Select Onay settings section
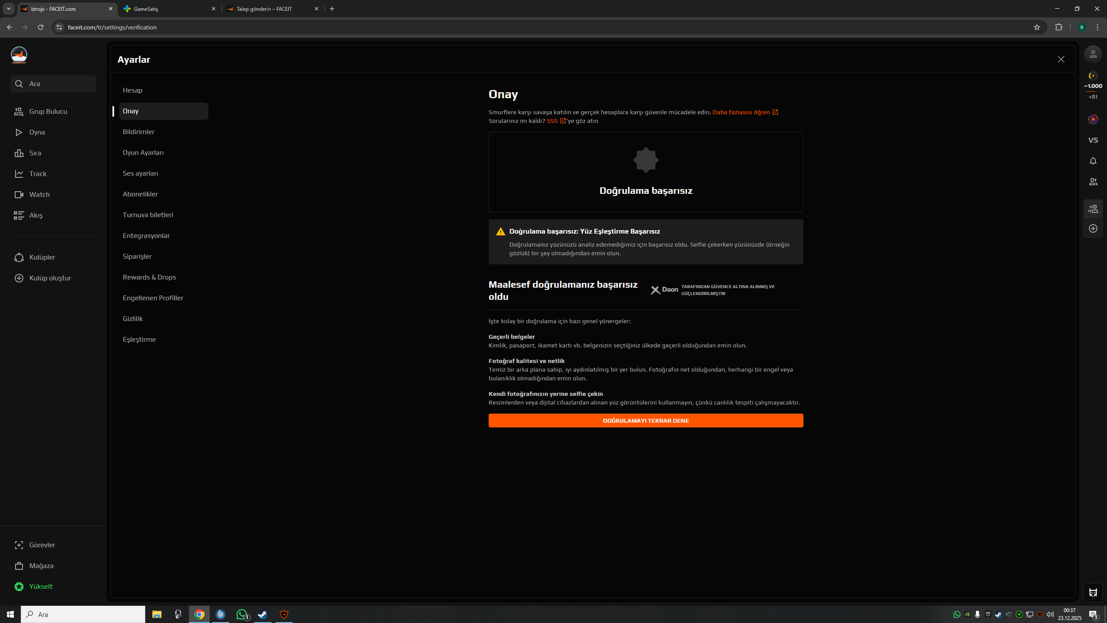1107x623 pixels. coord(163,111)
